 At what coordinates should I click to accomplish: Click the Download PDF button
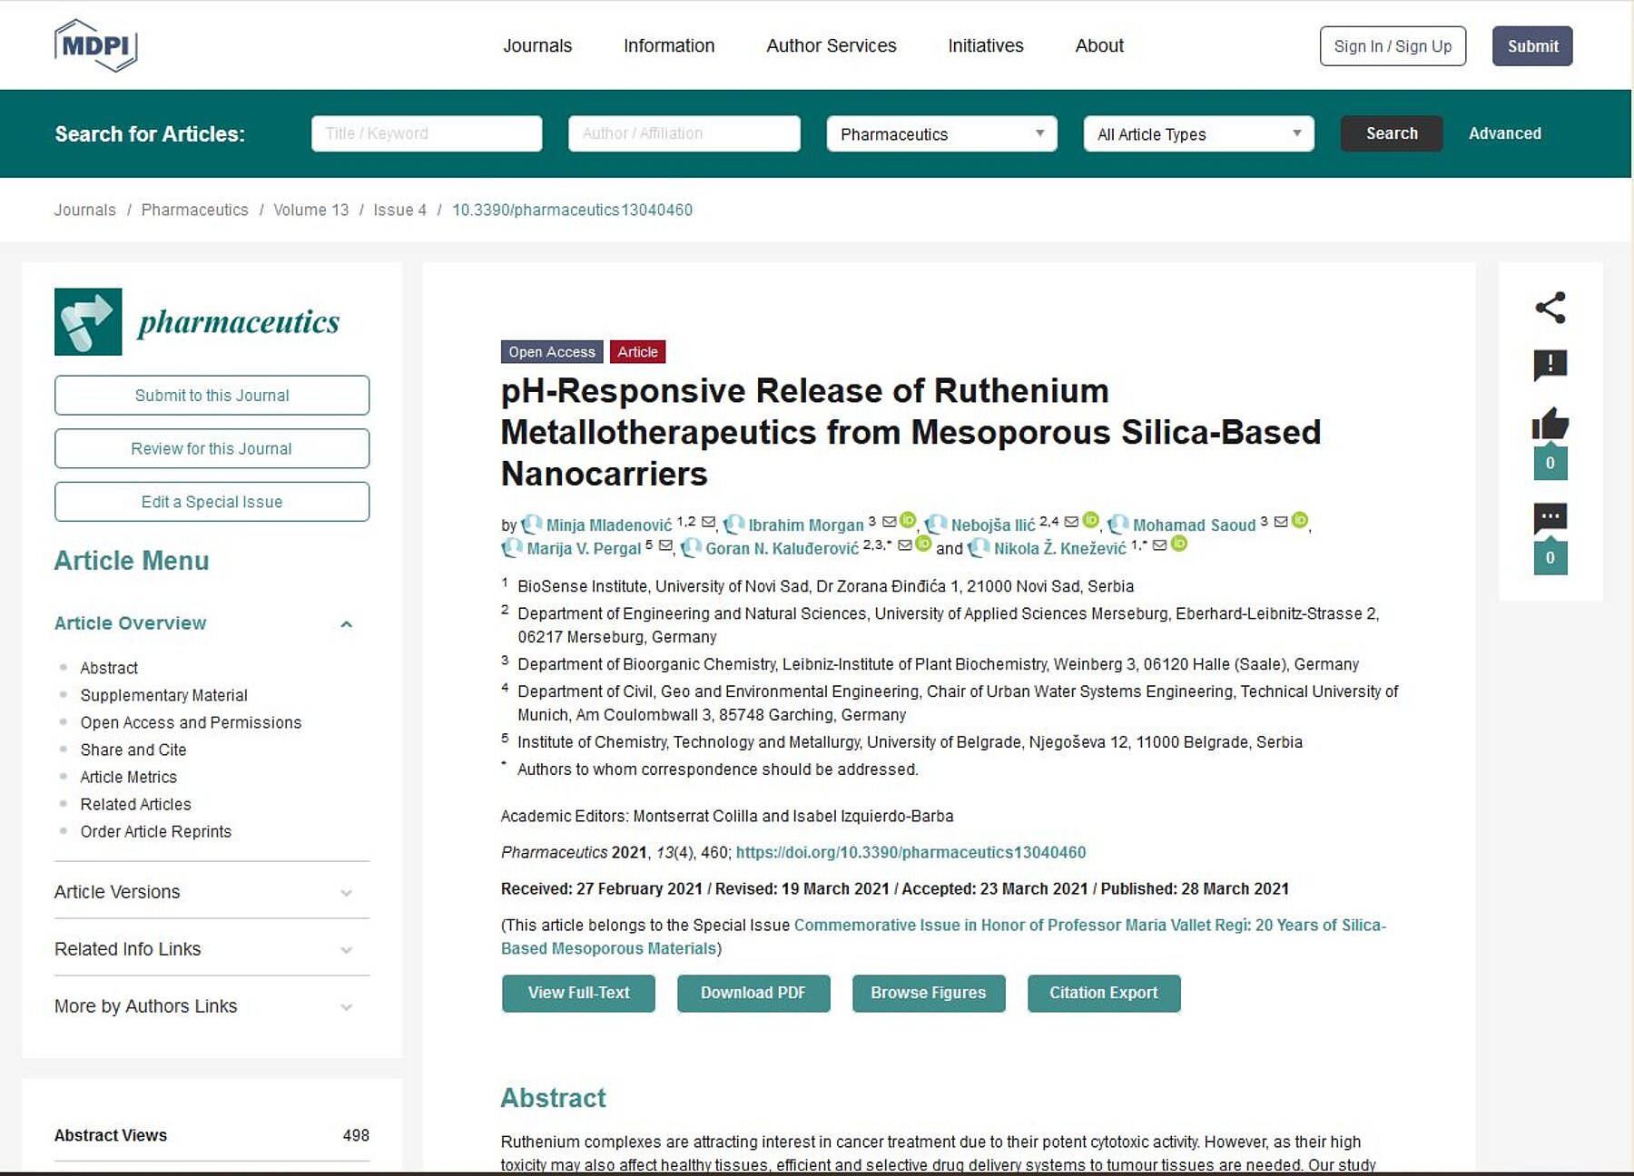(753, 993)
